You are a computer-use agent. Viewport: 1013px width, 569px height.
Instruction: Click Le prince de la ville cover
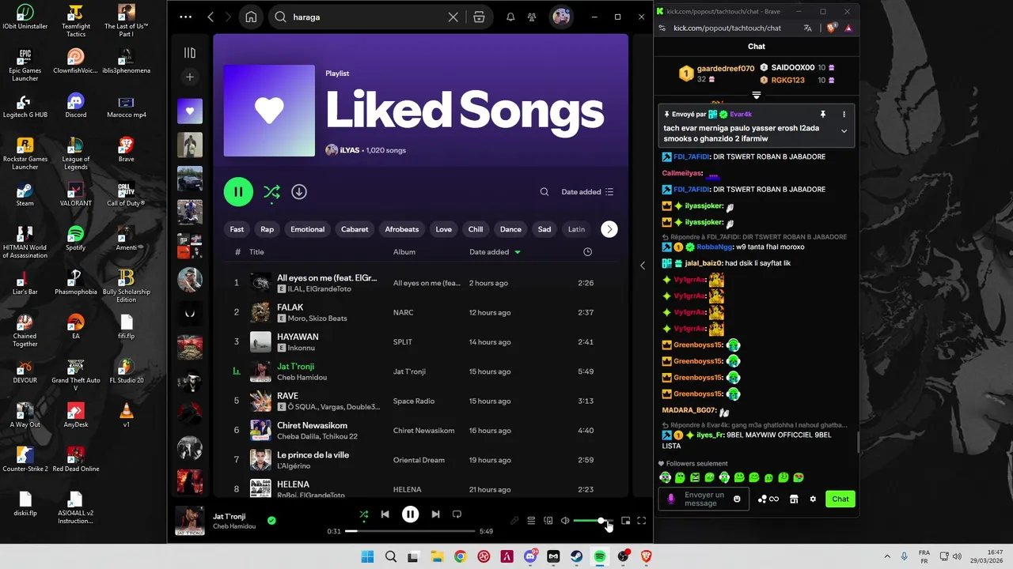pos(260,460)
